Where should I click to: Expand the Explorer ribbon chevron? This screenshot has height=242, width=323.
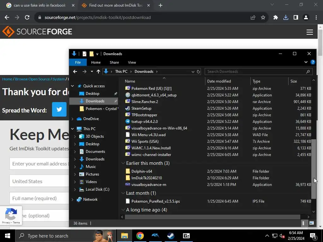point(306,62)
